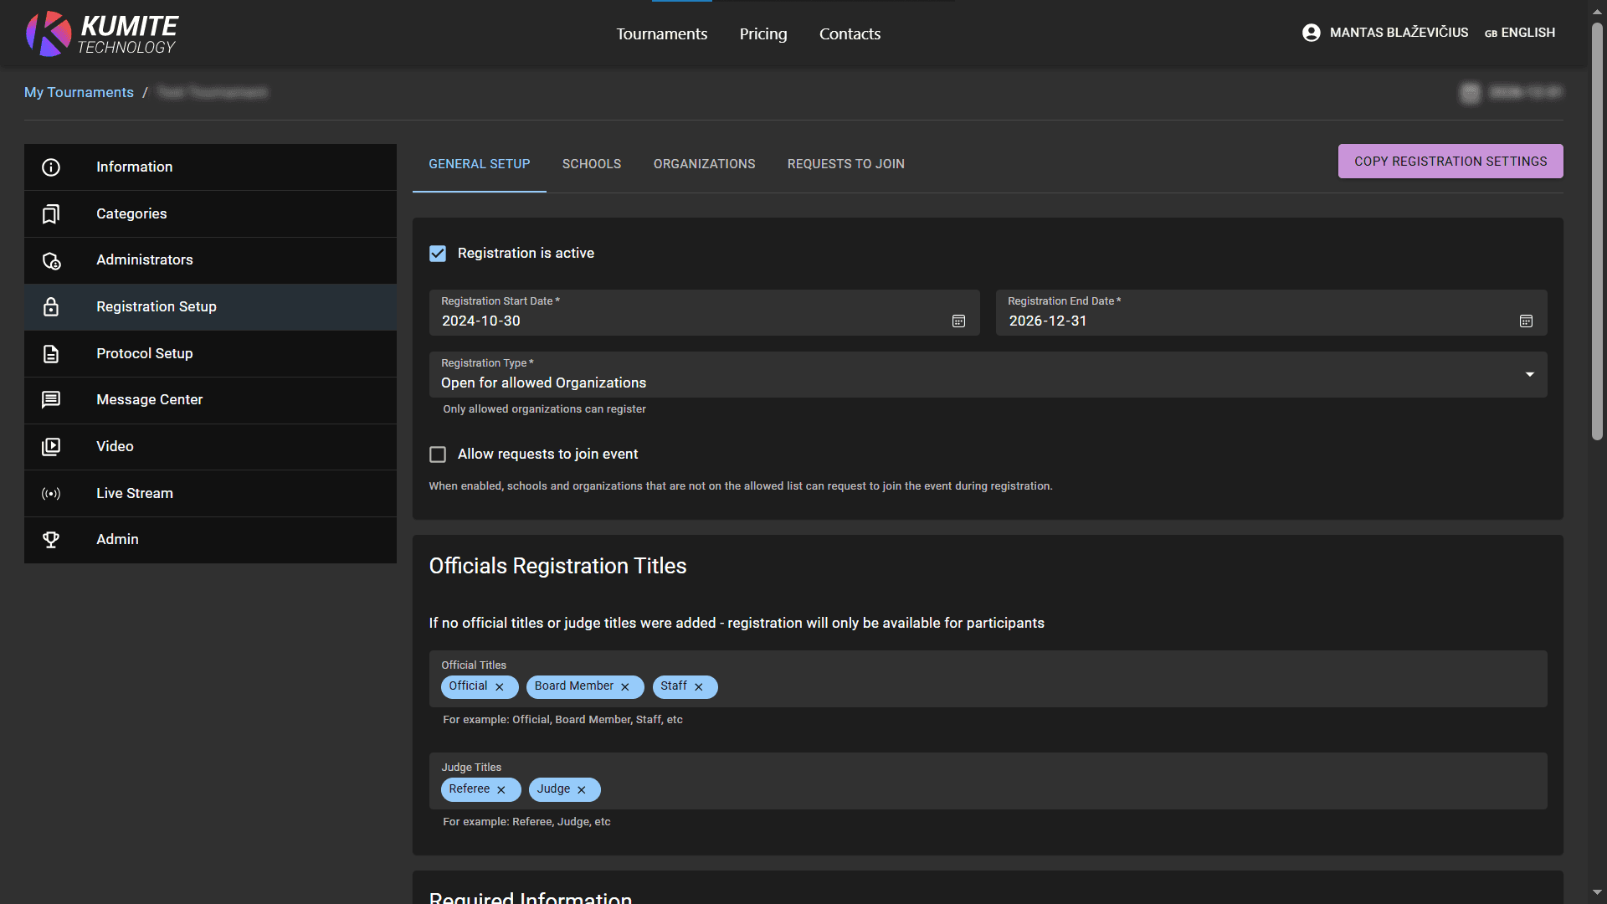This screenshot has height=904, width=1607.
Task: Open Live Stream broadcast icon
Action: 51,493
